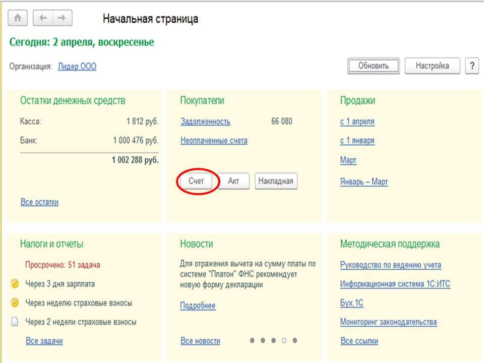
Task: Click the 'Новости' panel heading
Action: click(197, 244)
